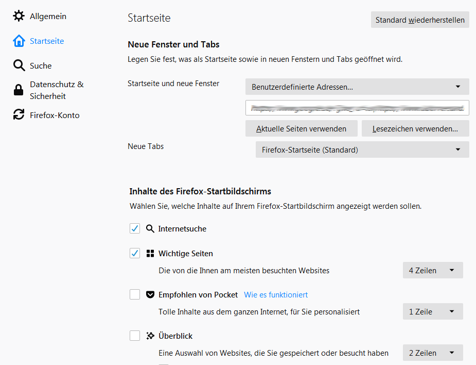Click the custom homepage URL field
The width and height of the screenshot is (476, 365).
[357, 108]
